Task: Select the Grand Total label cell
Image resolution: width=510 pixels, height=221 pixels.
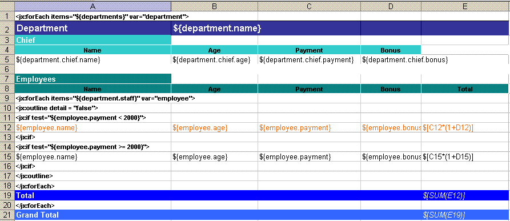Action: click(x=93, y=215)
